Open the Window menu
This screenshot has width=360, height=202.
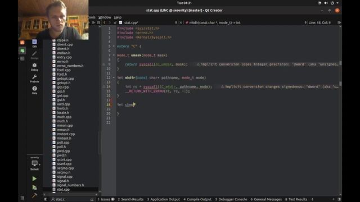pyautogui.click(x=105, y=17)
